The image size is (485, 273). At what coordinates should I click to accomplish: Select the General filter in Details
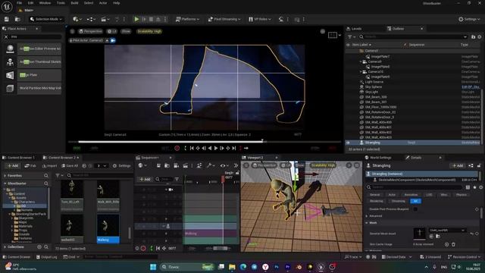(375, 195)
